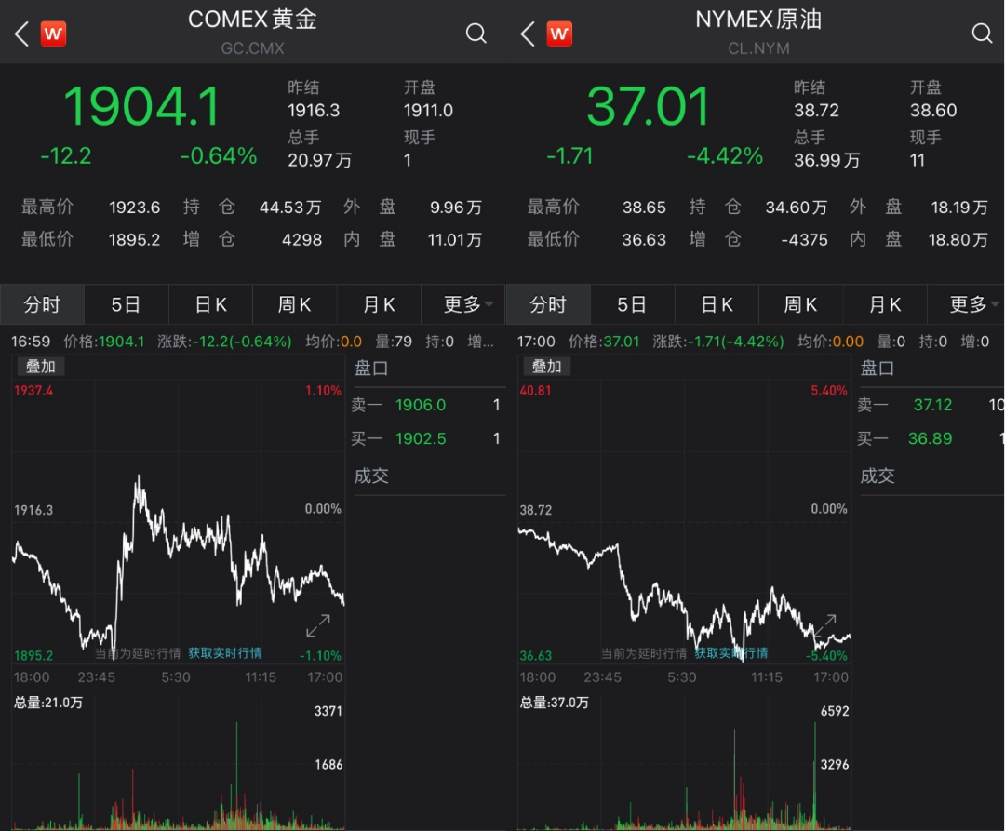Open the 更多 dropdown on the crude panel
The width and height of the screenshot is (1005, 831).
(x=969, y=304)
